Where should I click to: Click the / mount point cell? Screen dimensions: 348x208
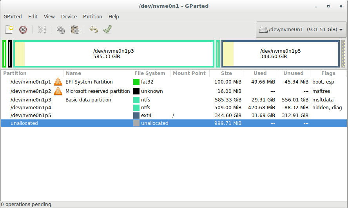(173, 116)
